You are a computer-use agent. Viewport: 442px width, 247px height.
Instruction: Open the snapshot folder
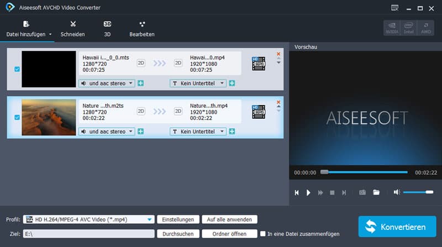(x=376, y=192)
